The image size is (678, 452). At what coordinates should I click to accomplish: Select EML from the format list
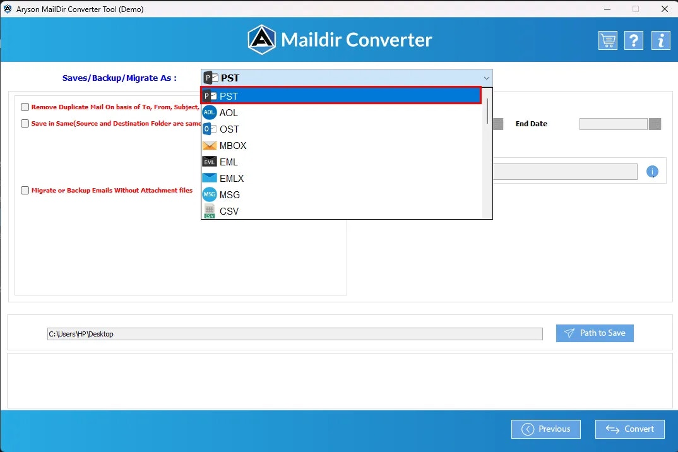[341, 162]
